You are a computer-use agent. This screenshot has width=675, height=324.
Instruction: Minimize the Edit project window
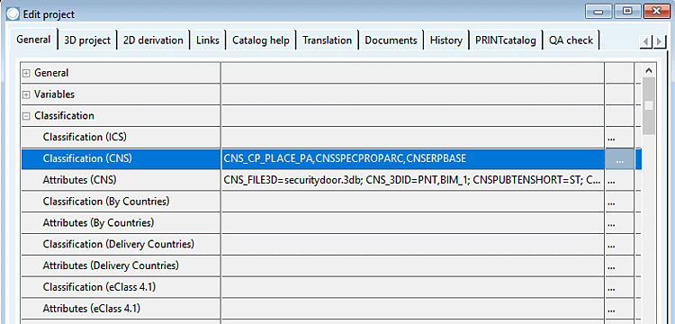click(598, 12)
